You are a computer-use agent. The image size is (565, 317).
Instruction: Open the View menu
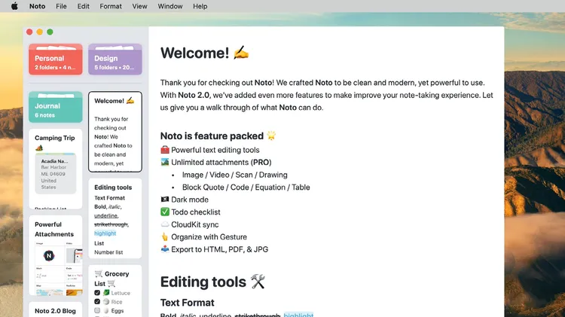[x=139, y=6]
